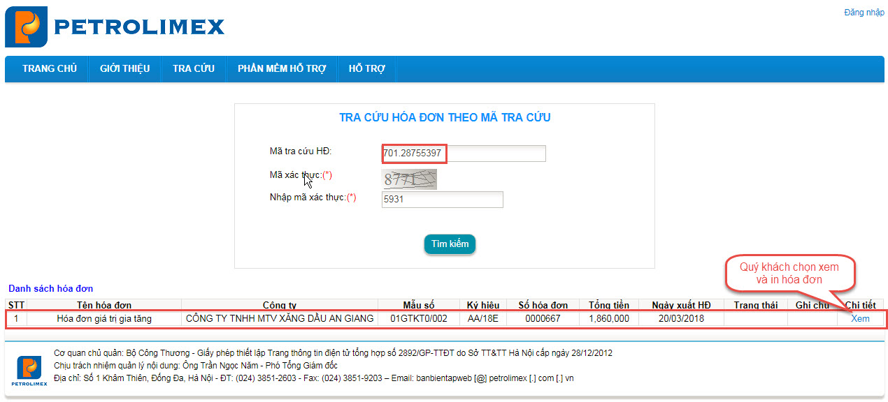Screen dimensions: 888x402
Task: Click the Số hóa đơn column header
Action: pyautogui.click(x=543, y=305)
